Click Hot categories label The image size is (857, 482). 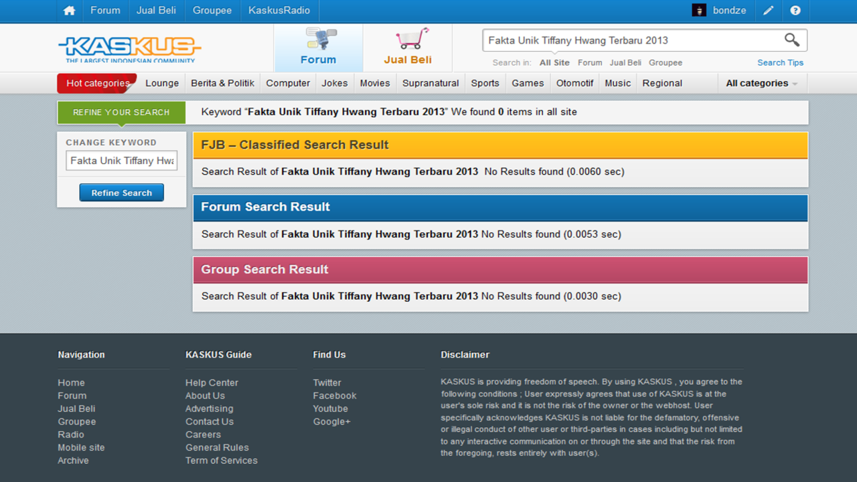98,84
